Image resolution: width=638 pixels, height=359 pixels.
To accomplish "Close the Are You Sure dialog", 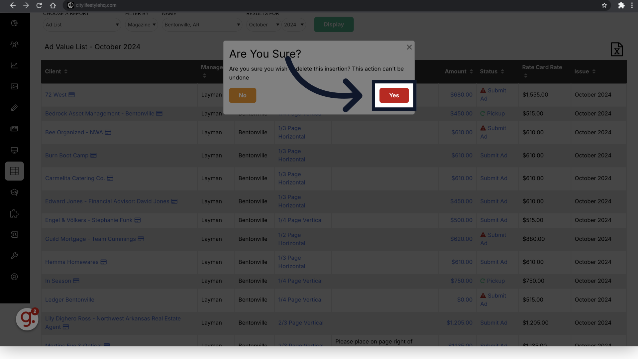I will [409, 47].
